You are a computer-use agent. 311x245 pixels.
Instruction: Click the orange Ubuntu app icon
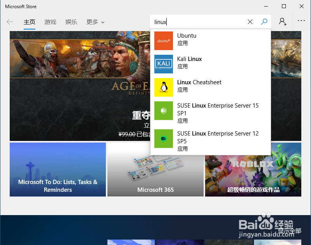pyautogui.click(x=164, y=41)
